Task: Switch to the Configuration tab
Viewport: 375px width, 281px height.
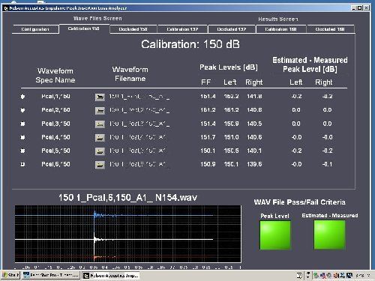Action: 35,29
